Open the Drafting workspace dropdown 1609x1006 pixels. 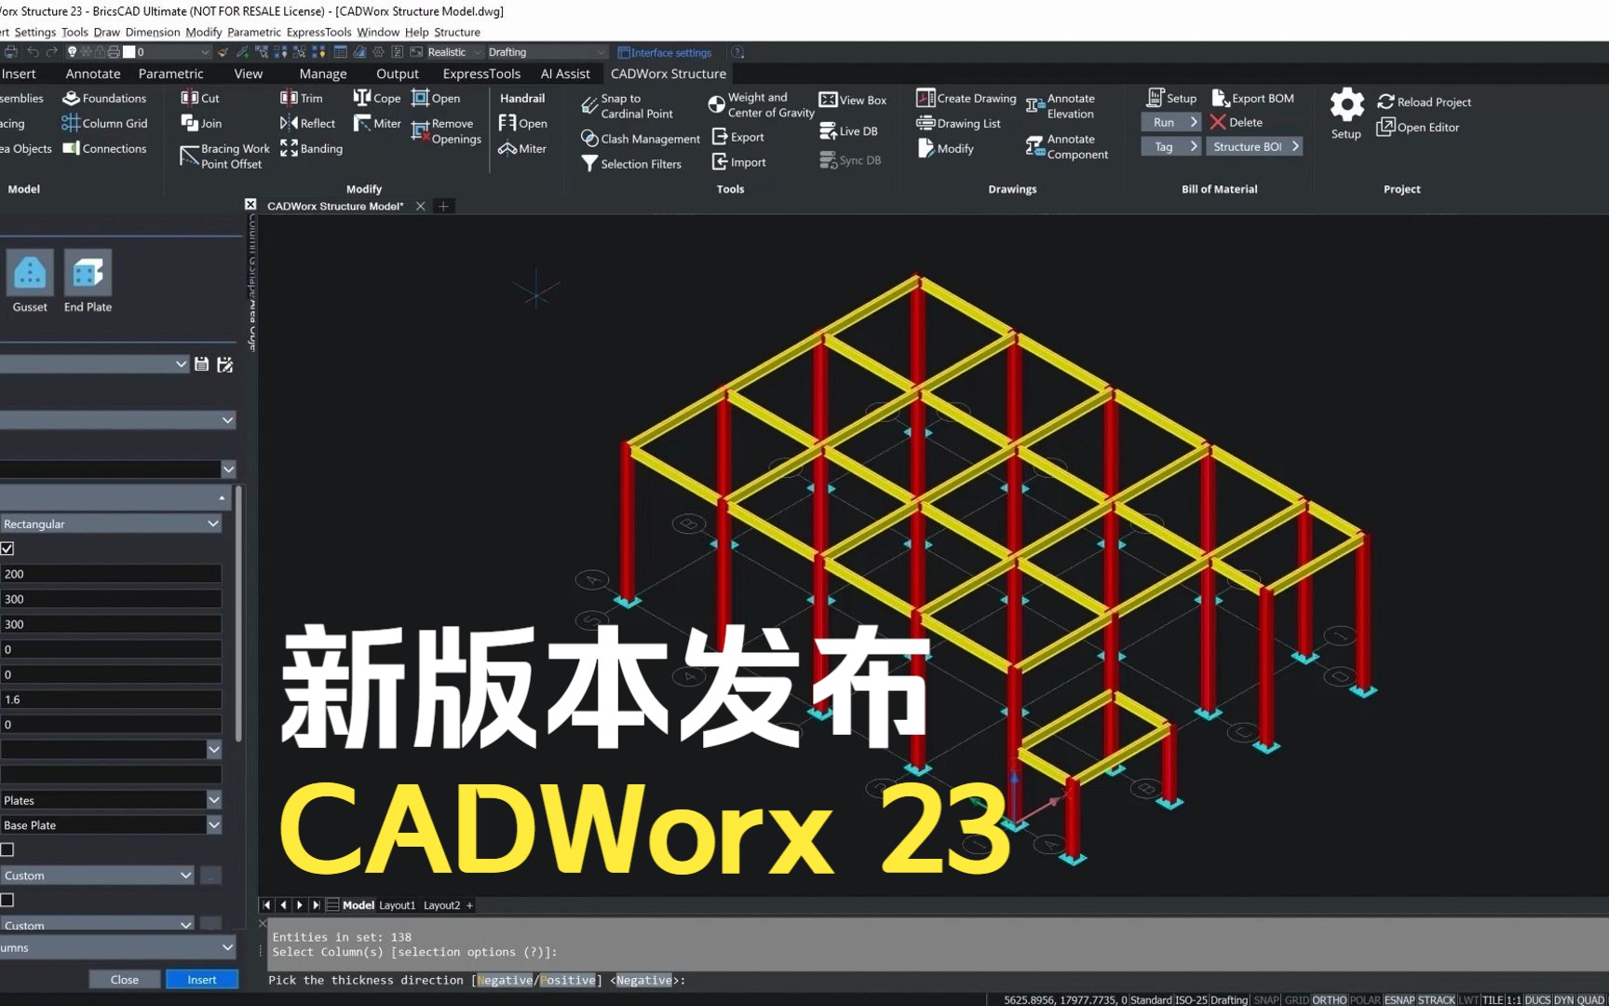pyautogui.click(x=546, y=52)
